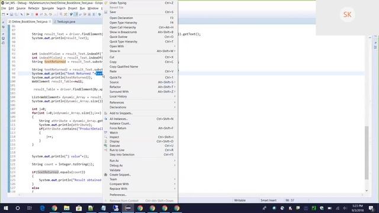Open the Refactor menu in menu bar
Image resolution: width=379 pixels, height=213 pixels.
[x=34, y=8]
